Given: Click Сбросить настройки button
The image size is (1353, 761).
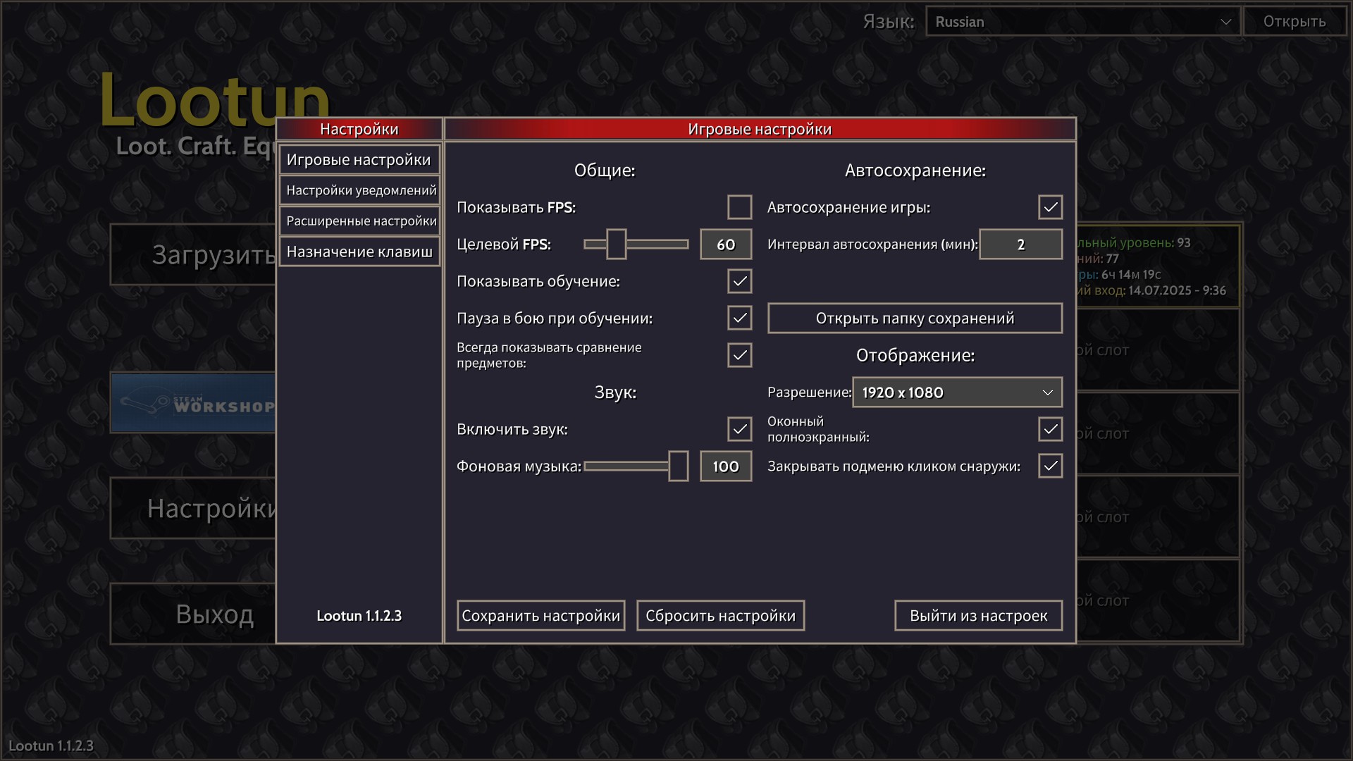Looking at the screenshot, I should point(720,616).
